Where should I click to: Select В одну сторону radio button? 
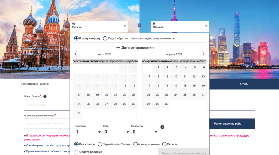[76, 38]
